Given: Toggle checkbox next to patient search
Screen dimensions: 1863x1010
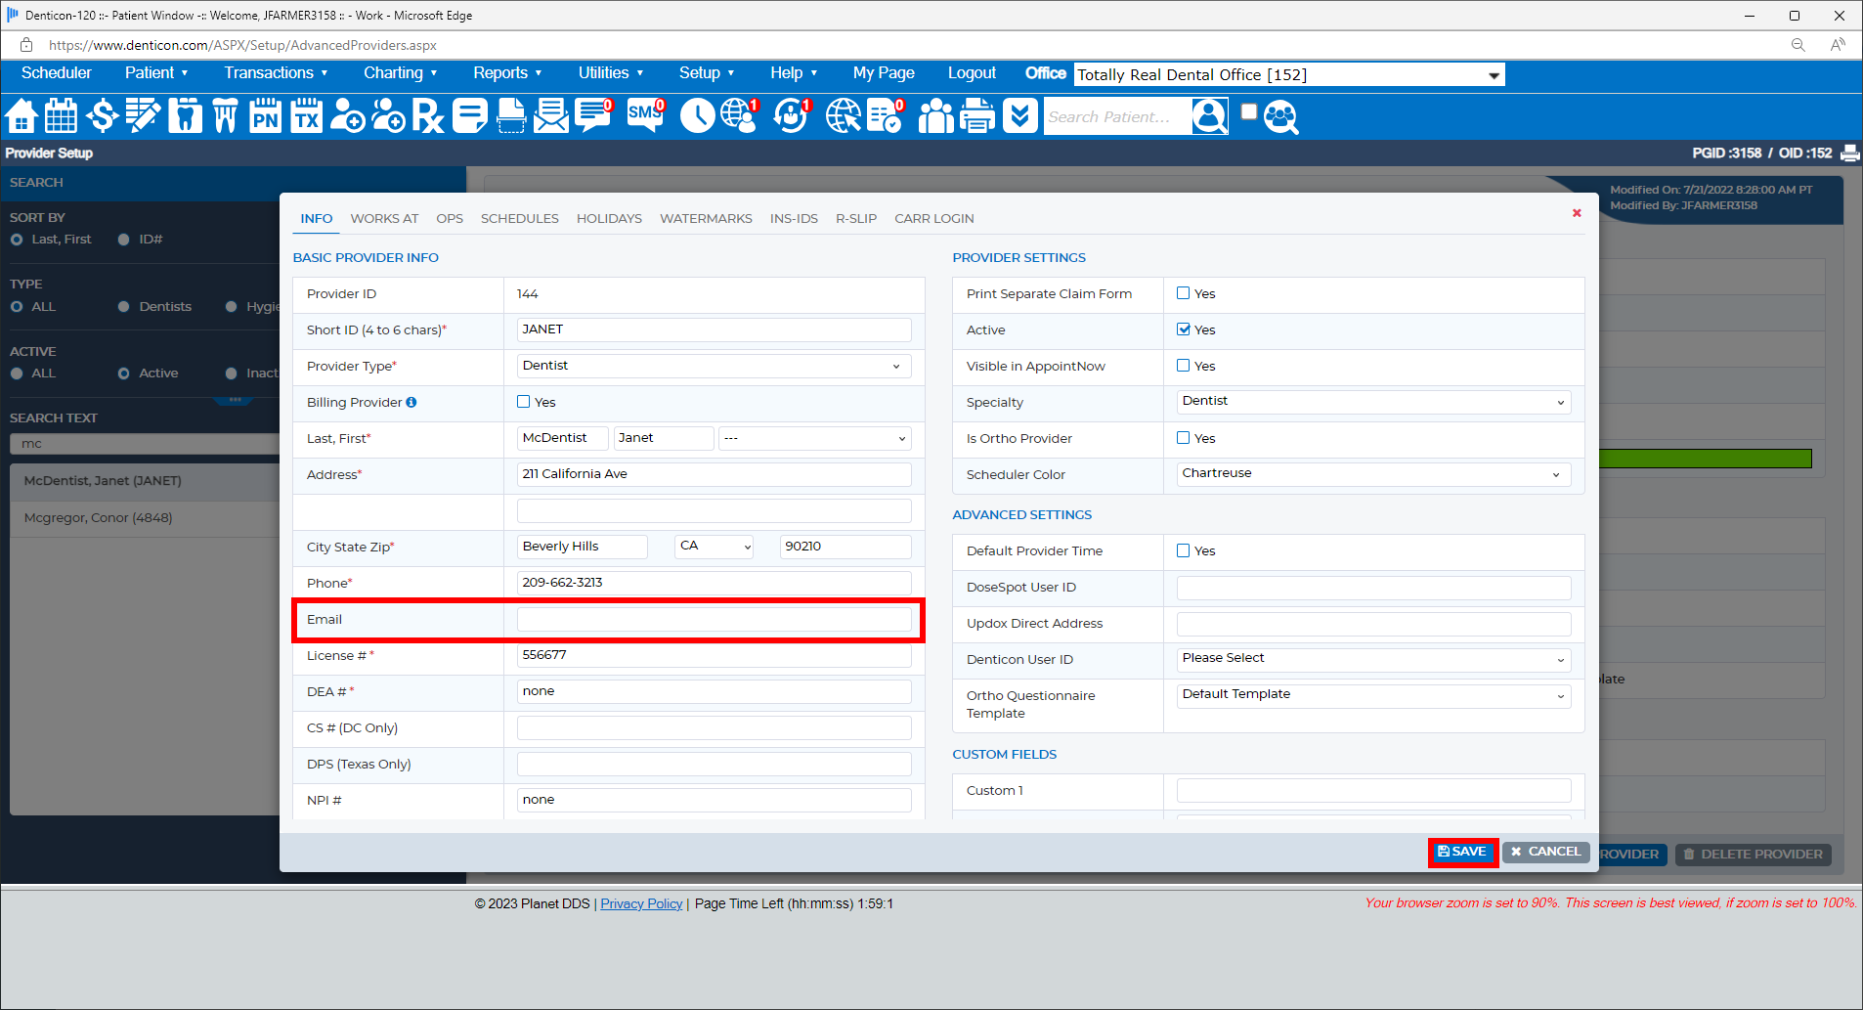Looking at the screenshot, I should coord(1248,111).
